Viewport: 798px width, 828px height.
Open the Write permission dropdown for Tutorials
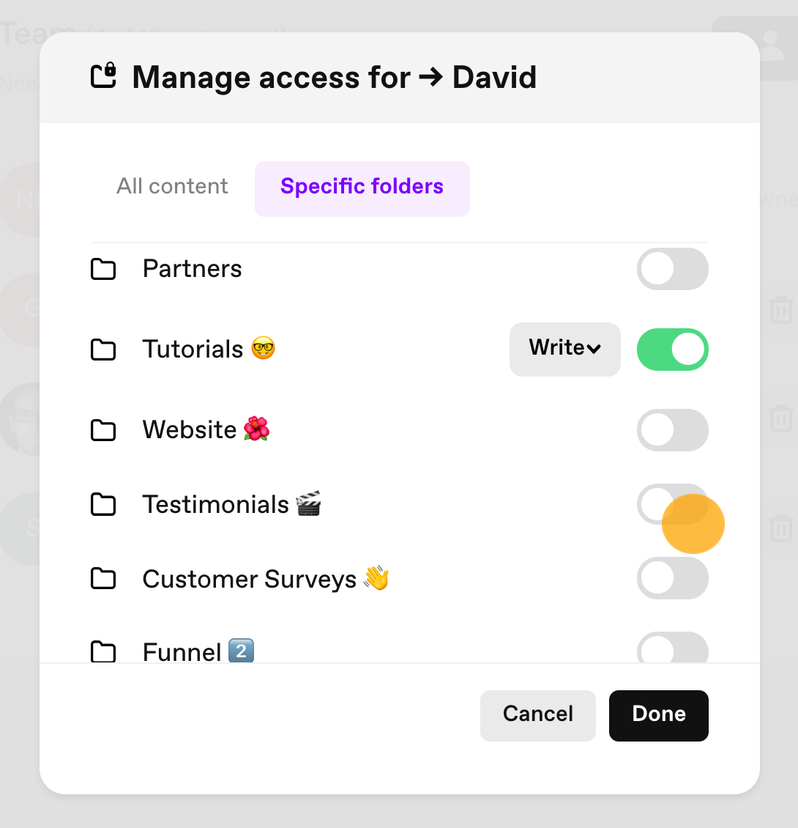click(x=564, y=349)
